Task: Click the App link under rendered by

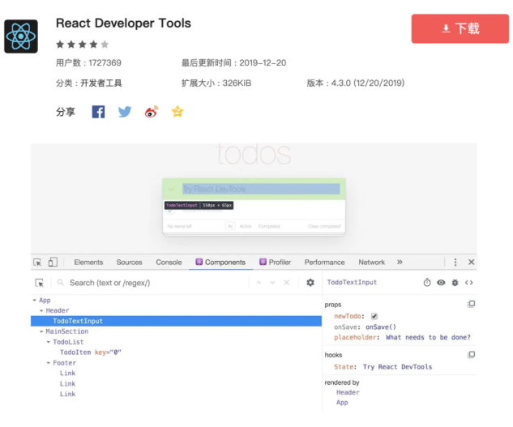Action: click(342, 403)
